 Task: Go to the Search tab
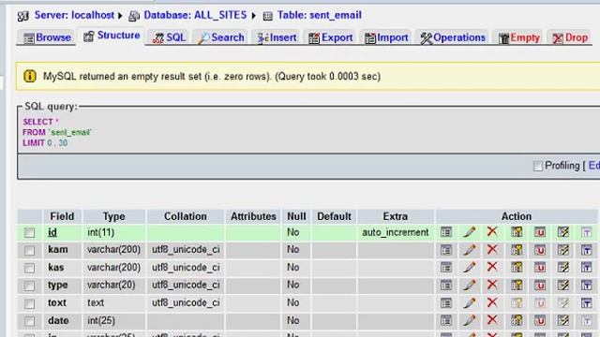pyautogui.click(x=221, y=37)
